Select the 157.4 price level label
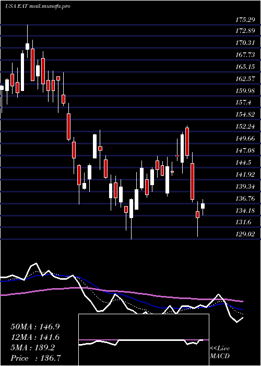The height and width of the screenshot is (366, 261). point(243,102)
